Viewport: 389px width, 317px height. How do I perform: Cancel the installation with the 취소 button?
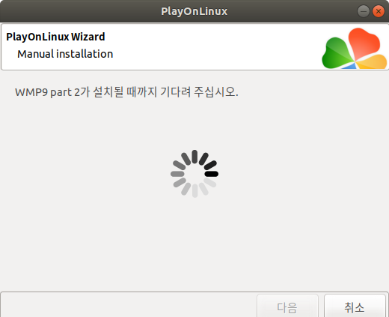pyautogui.click(x=355, y=307)
